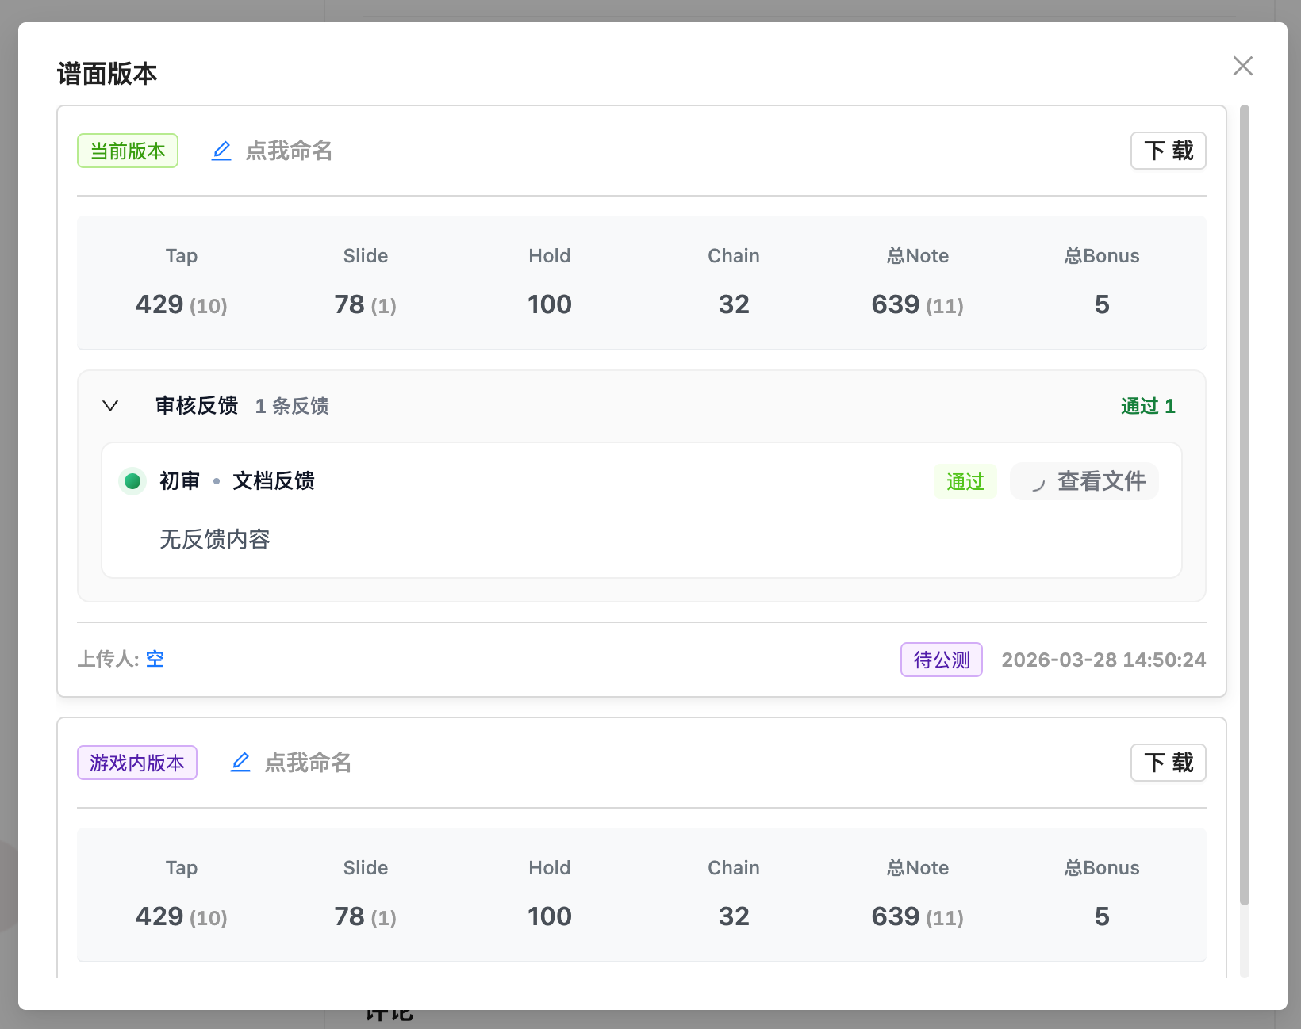Screen dimensions: 1301x1029
Task: Download the current version chart
Action: (1168, 151)
